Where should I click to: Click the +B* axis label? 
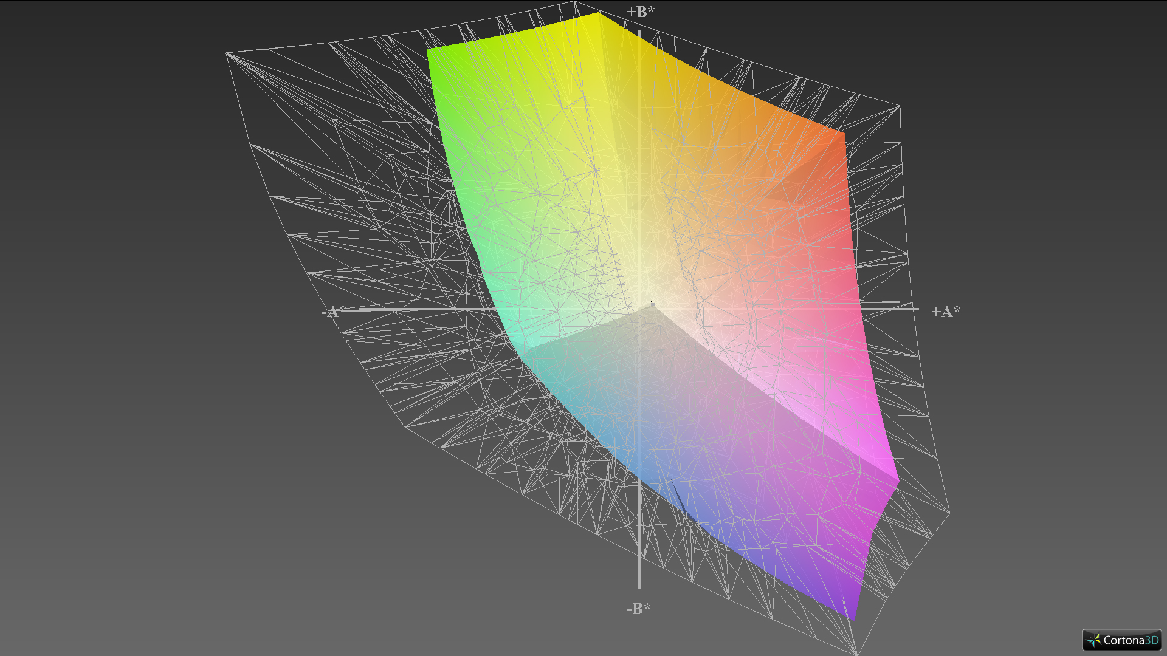640,12
